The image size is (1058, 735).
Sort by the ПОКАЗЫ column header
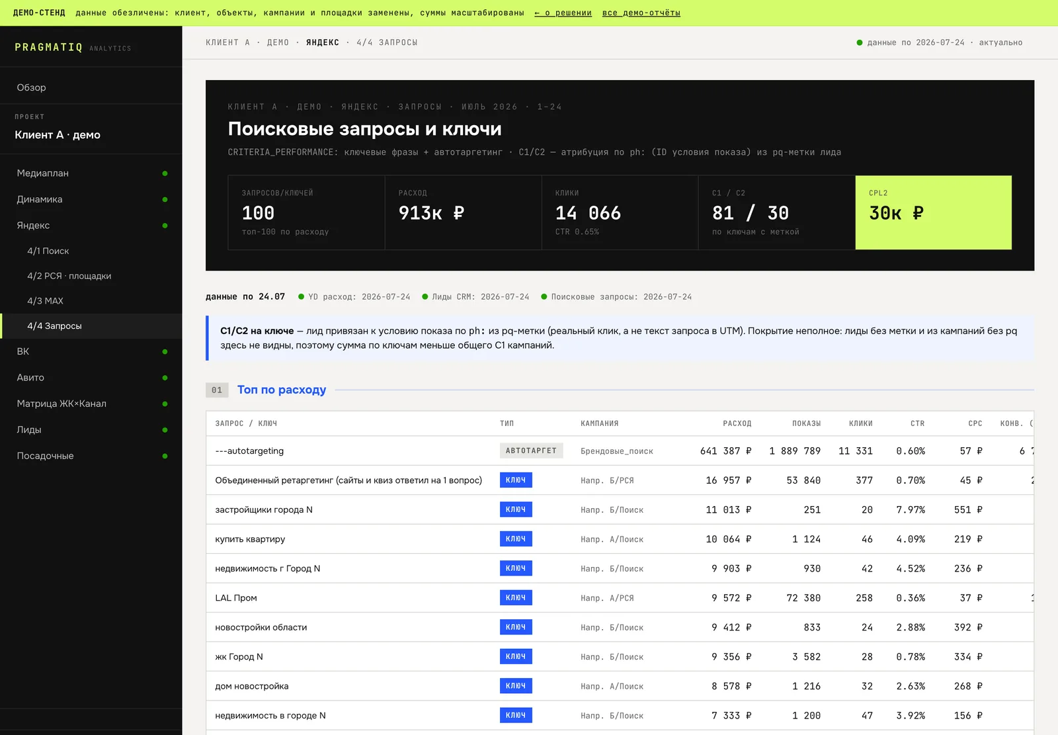coord(806,423)
